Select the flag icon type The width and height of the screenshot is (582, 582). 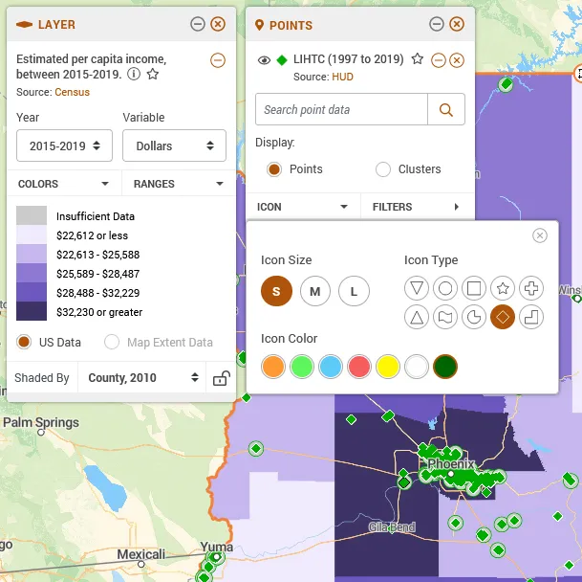(x=445, y=317)
